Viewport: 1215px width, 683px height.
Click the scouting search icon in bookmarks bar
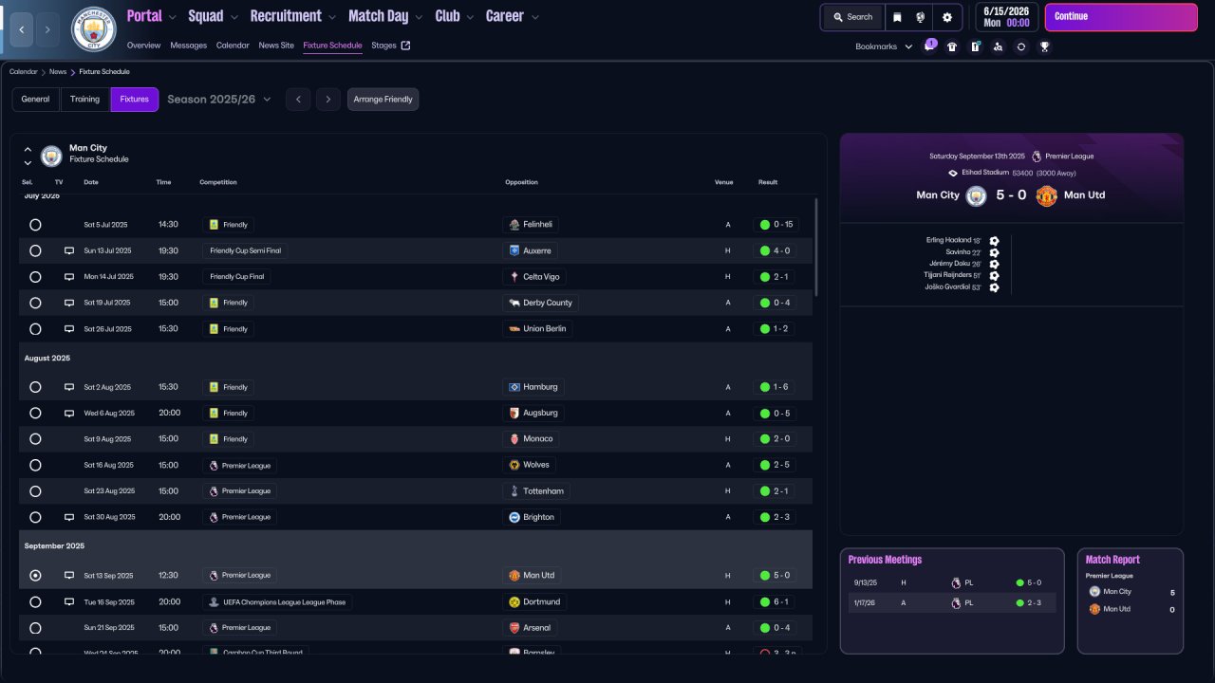coord(998,46)
